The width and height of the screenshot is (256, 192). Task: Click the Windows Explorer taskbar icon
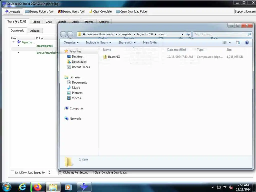(x=53, y=187)
